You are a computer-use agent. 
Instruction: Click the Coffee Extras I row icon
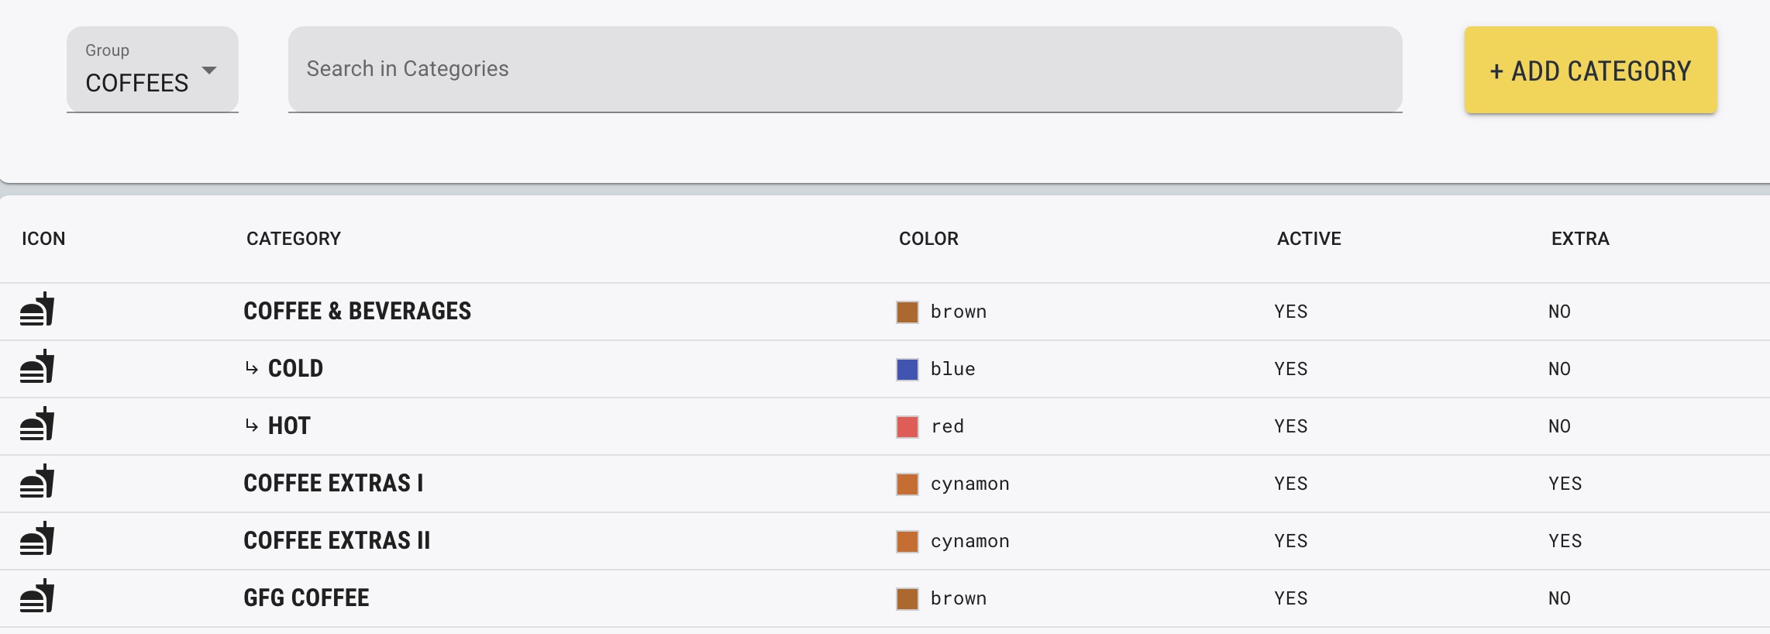pyautogui.click(x=37, y=482)
